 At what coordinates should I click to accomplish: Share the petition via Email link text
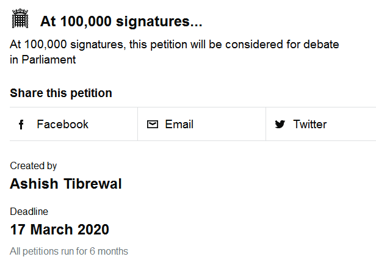179,124
